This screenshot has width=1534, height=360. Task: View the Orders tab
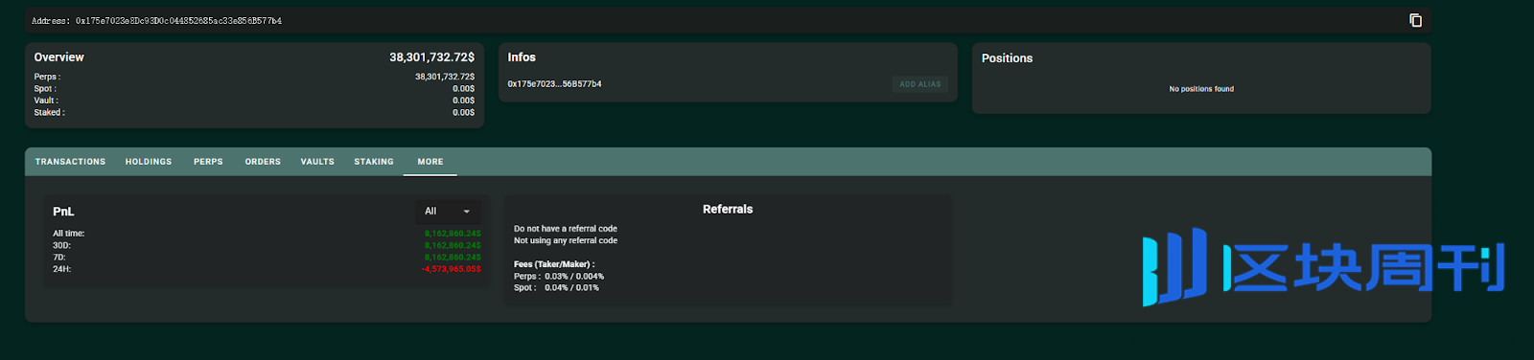263,162
